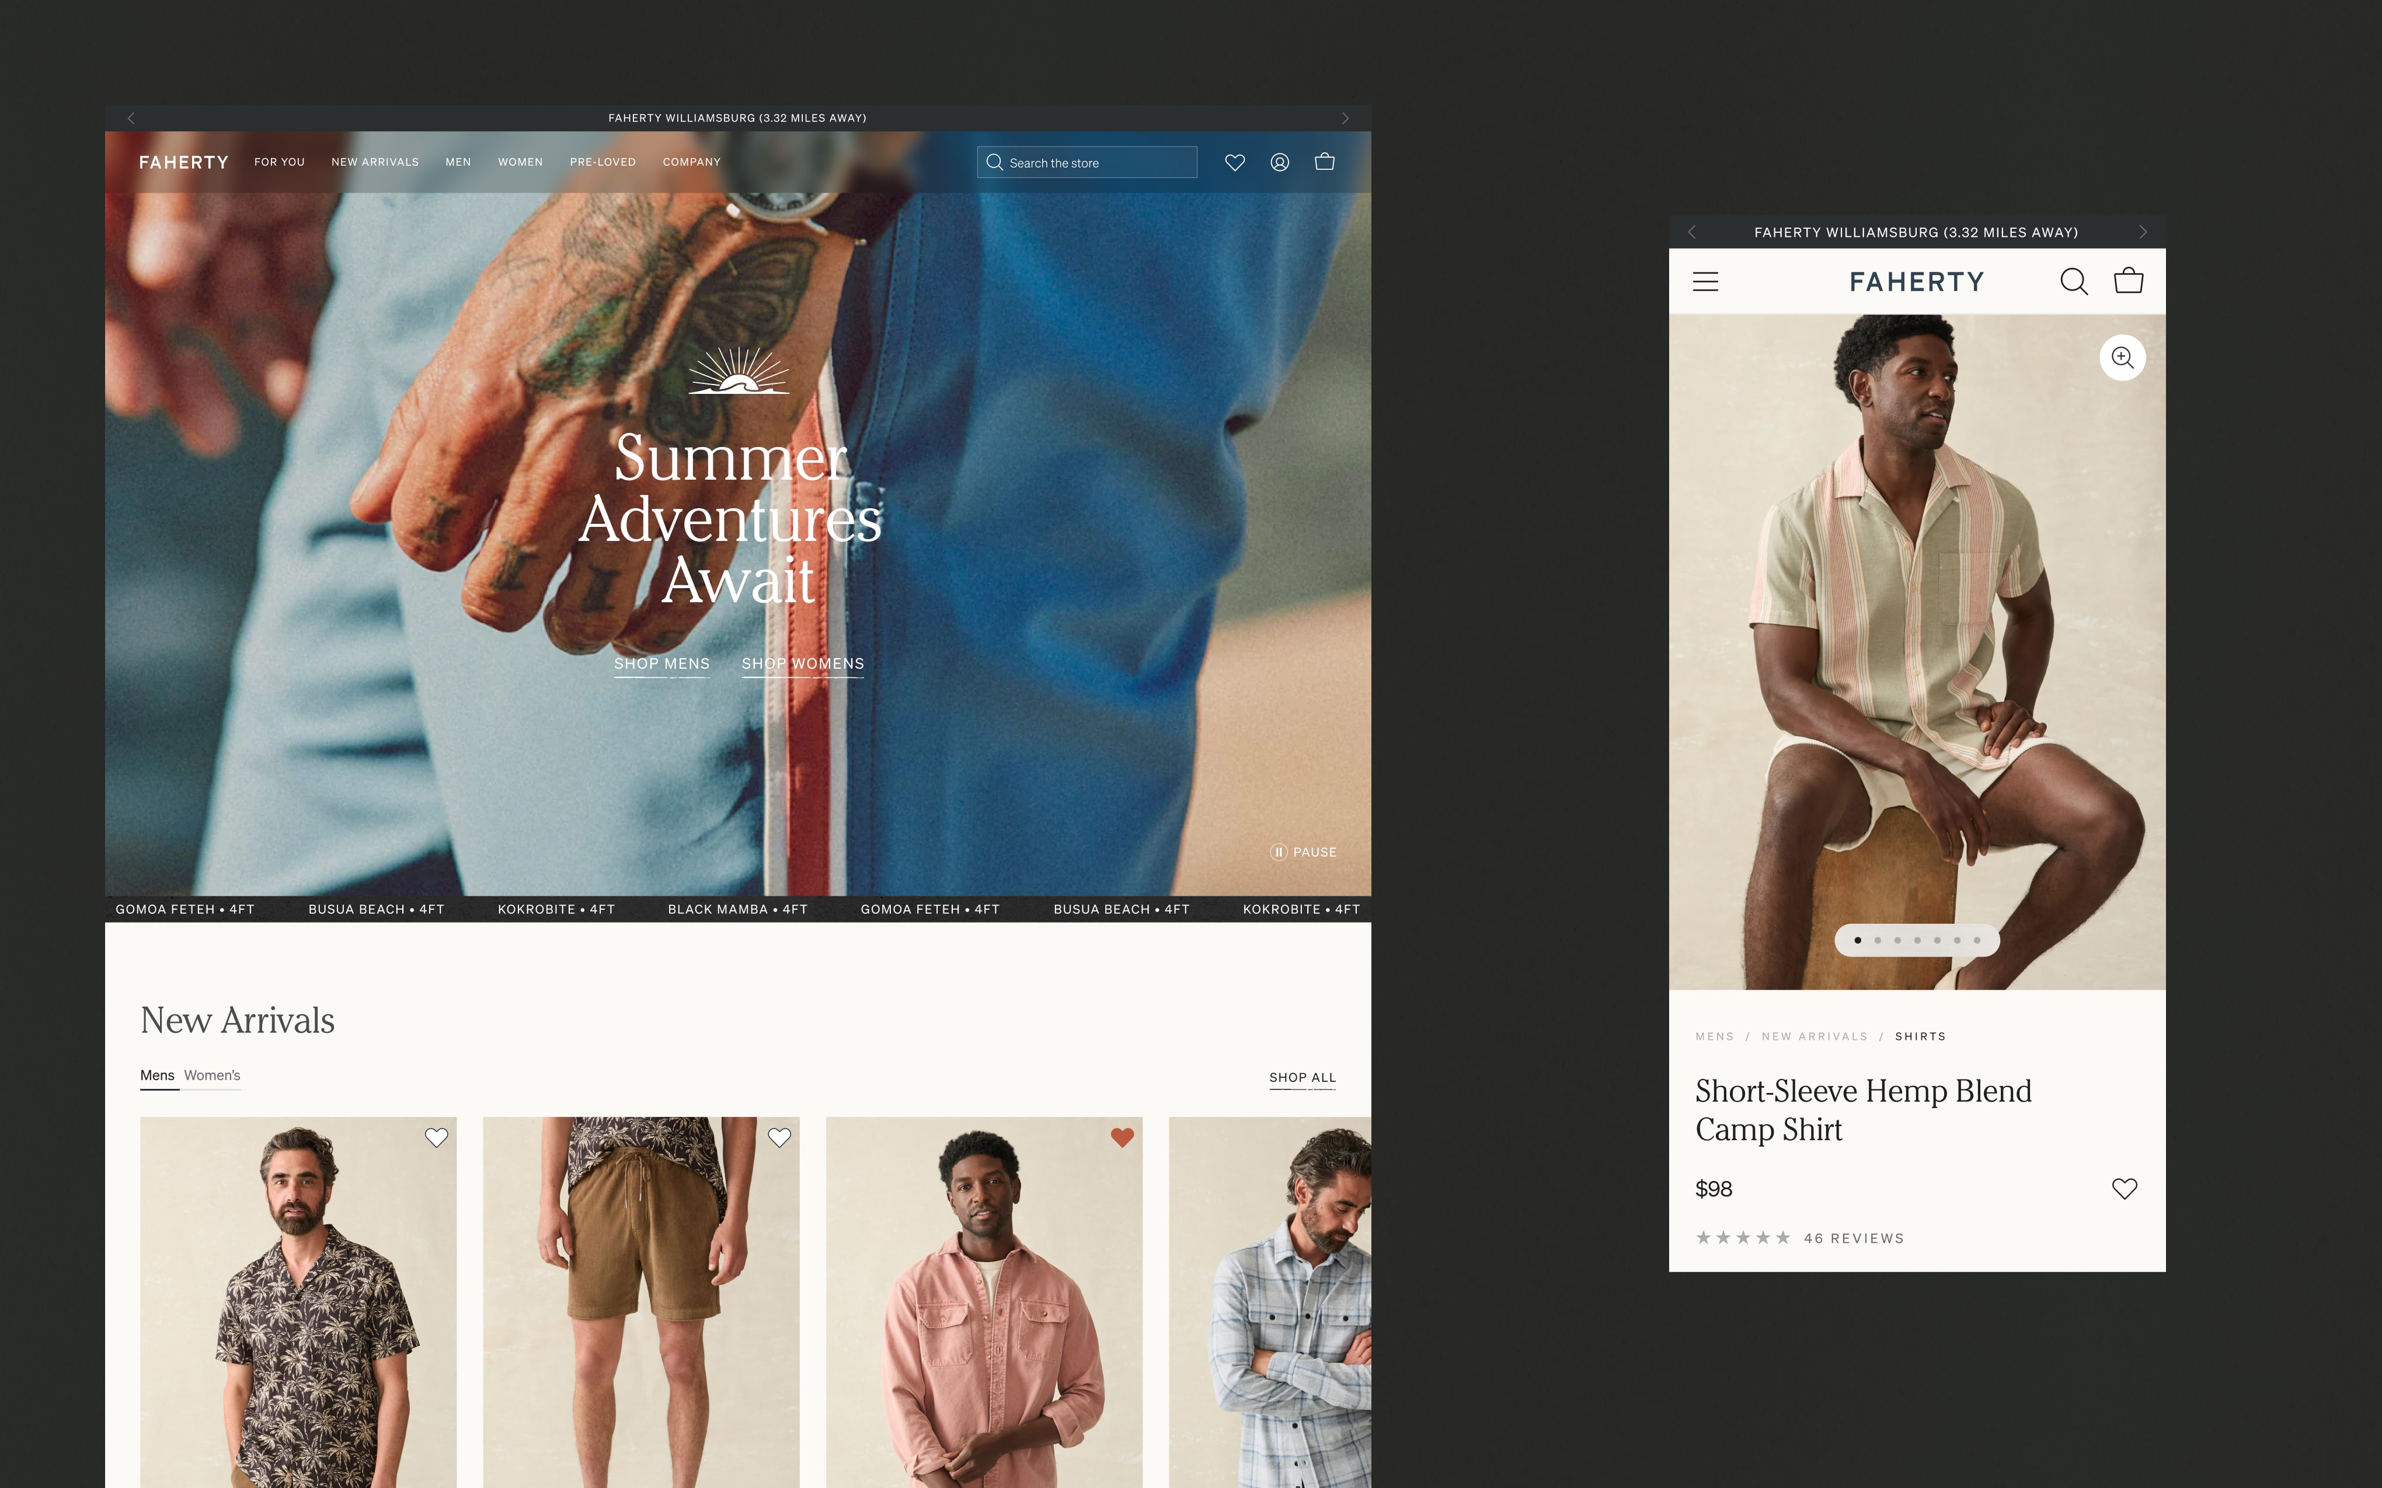Select the Mens tab under New Arrivals

[158, 1075]
